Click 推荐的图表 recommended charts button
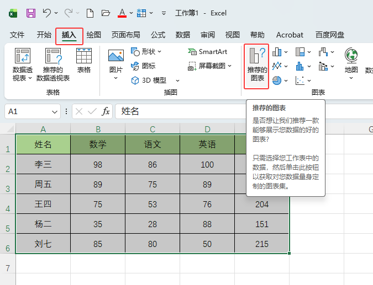Screen dimensions: 373x285 (x=256, y=64)
